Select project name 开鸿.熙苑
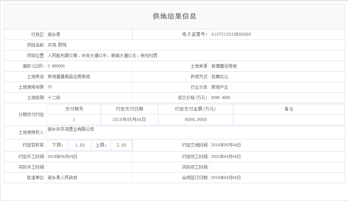 pos(57,45)
